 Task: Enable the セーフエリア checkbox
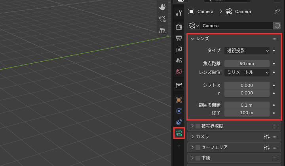coord(198,147)
